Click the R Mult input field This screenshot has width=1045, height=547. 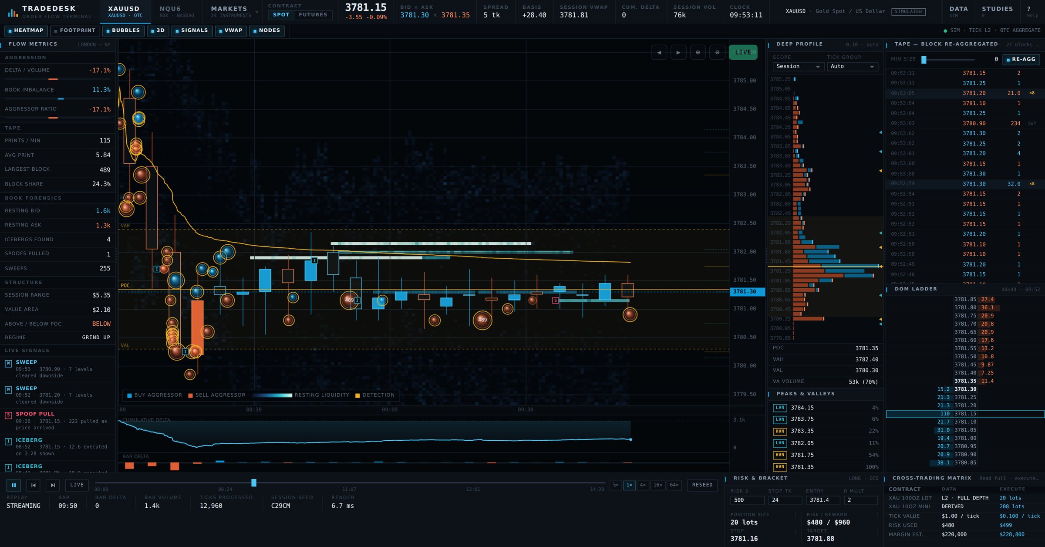(x=861, y=500)
